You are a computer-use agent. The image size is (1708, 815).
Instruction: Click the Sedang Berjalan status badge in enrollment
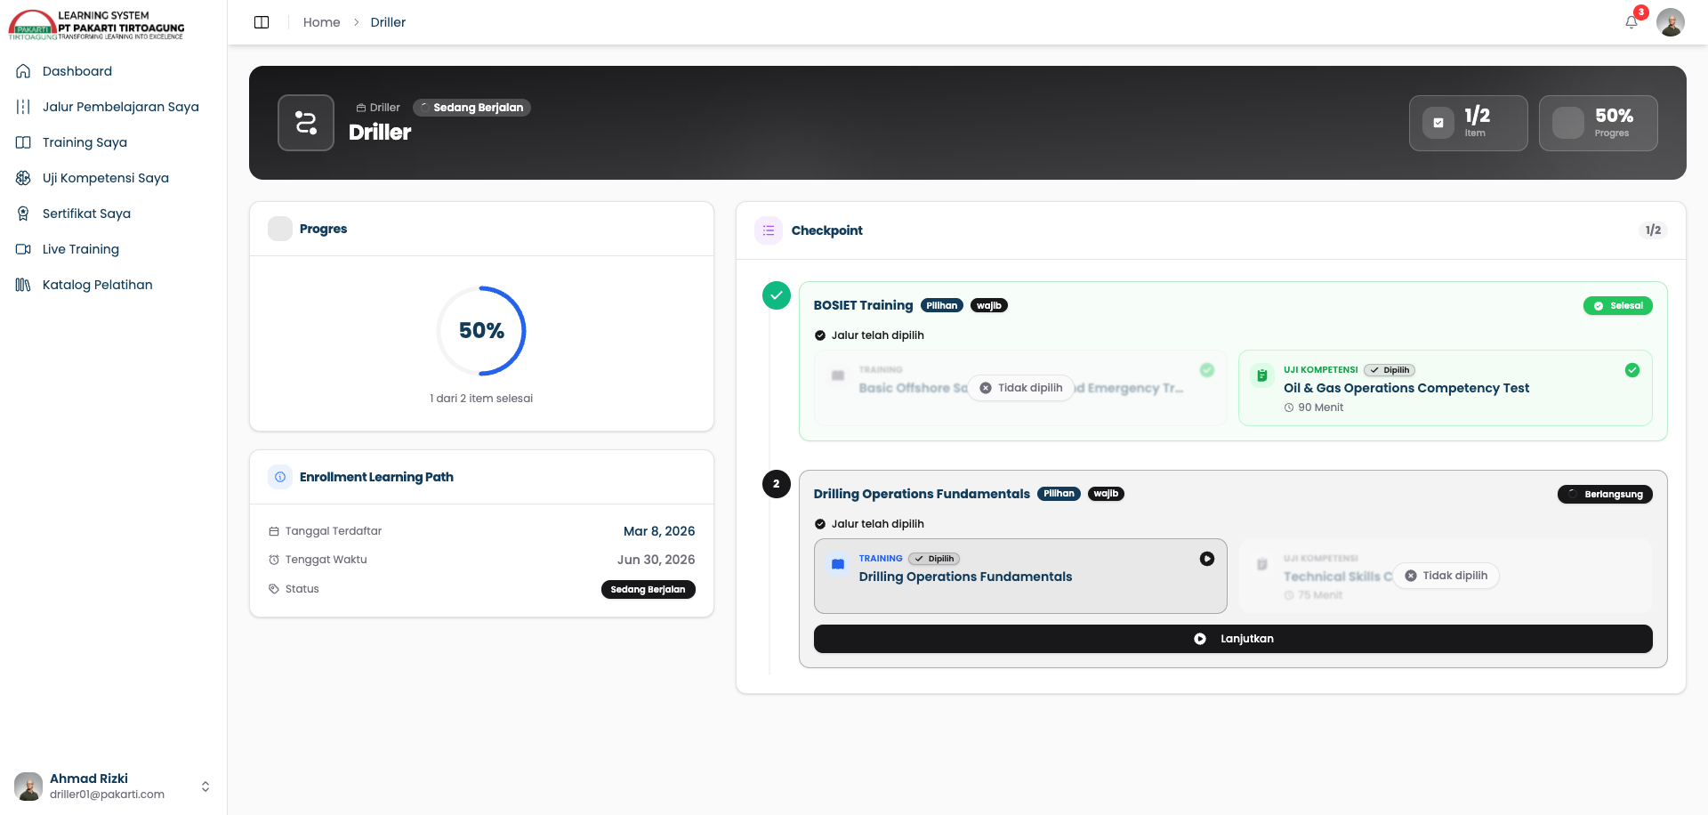coord(649,589)
